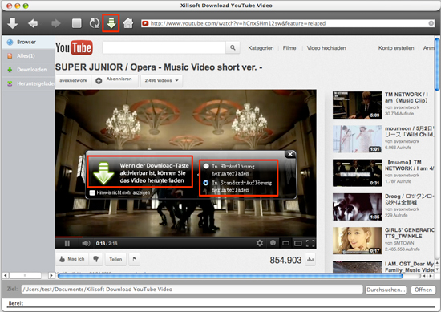The height and width of the screenshot is (312, 441).
Task: Open the Downloaden sidebar tab
Action: point(29,70)
